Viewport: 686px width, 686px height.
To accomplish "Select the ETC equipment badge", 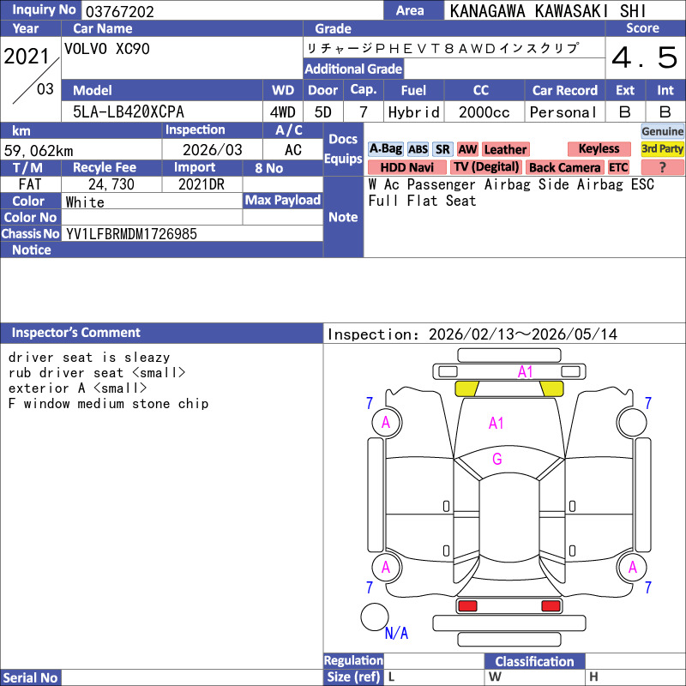I will tap(618, 168).
